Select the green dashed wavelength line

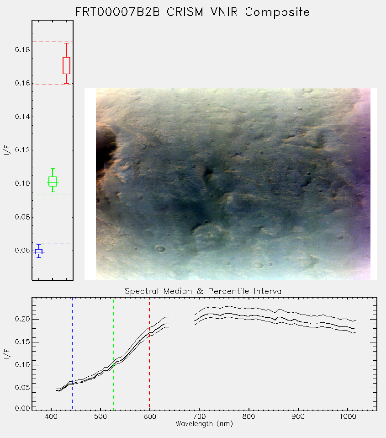(114, 354)
